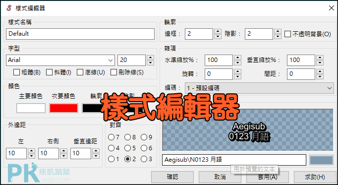The height and width of the screenshot is (185, 338).
Task: Increase the 垂直縮放% value
Action: pyautogui.click(x=320, y=58)
